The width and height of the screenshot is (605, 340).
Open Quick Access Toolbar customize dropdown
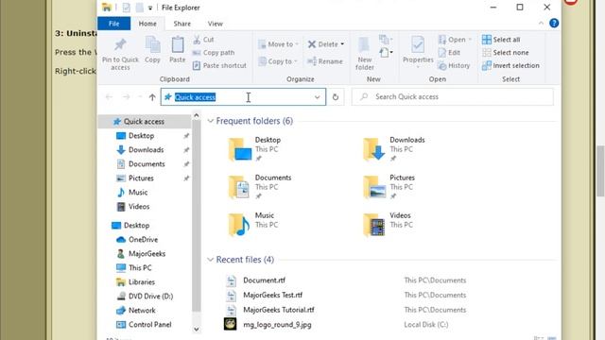pyautogui.click(x=150, y=8)
